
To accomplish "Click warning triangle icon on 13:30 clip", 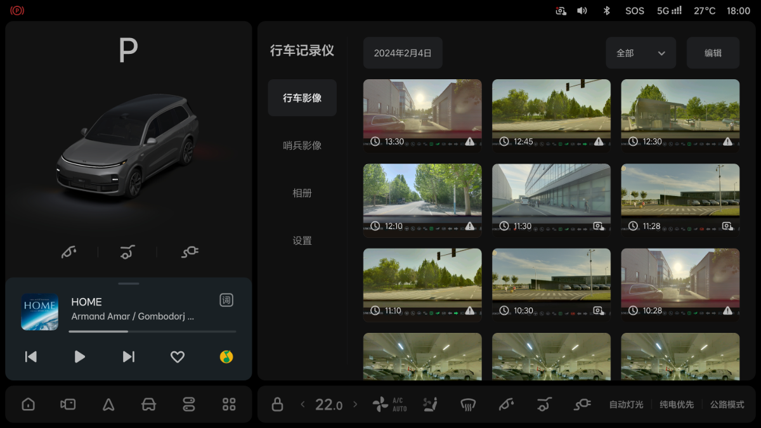I will [469, 141].
